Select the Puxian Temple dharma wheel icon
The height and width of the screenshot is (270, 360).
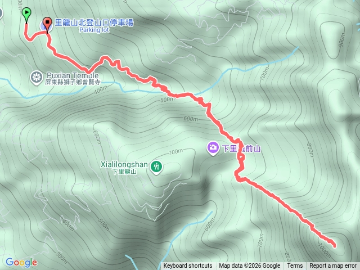(37, 78)
